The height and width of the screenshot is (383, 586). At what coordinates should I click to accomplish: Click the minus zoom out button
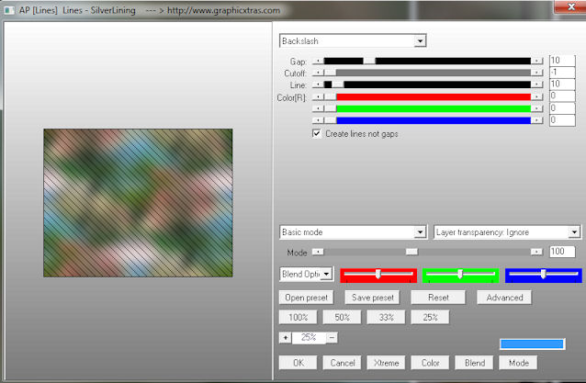pyautogui.click(x=332, y=338)
